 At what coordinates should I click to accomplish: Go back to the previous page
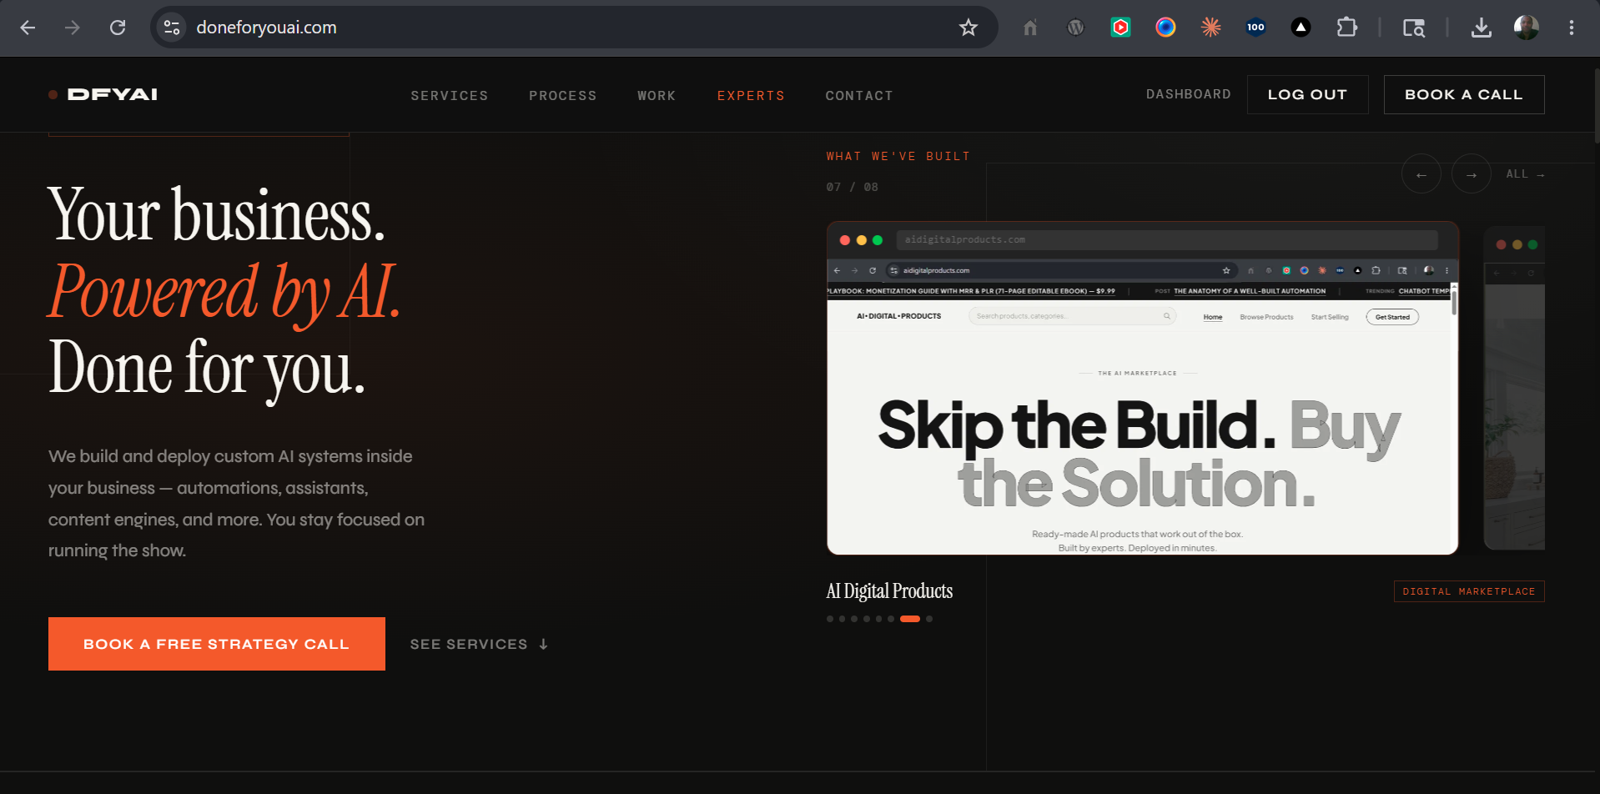[x=28, y=28]
